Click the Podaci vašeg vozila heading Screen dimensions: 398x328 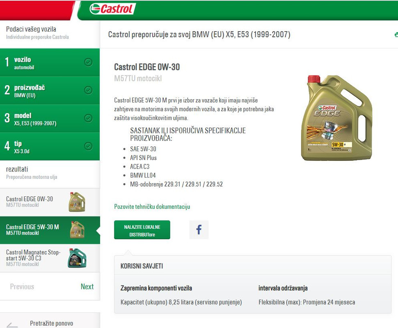coord(31,29)
